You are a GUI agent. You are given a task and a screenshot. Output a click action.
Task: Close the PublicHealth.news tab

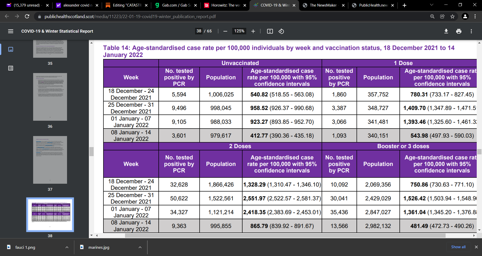[x=393, y=5]
